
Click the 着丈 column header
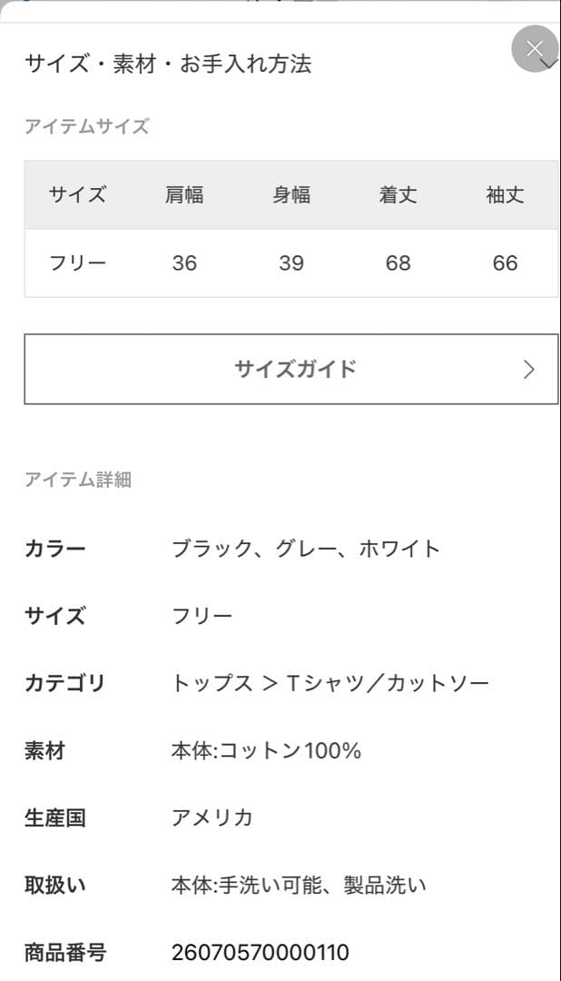tap(397, 195)
